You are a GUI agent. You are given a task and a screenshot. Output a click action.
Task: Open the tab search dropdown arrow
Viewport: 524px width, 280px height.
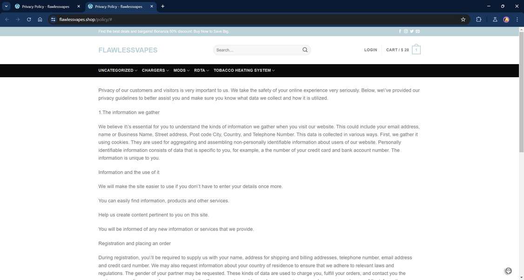[x=6, y=6]
